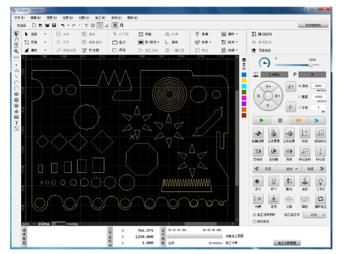Jog the machine with Y+ button
The image size is (339, 254).
[x=268, y=87]
